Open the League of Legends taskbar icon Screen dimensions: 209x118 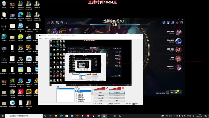tap(120, 116)
